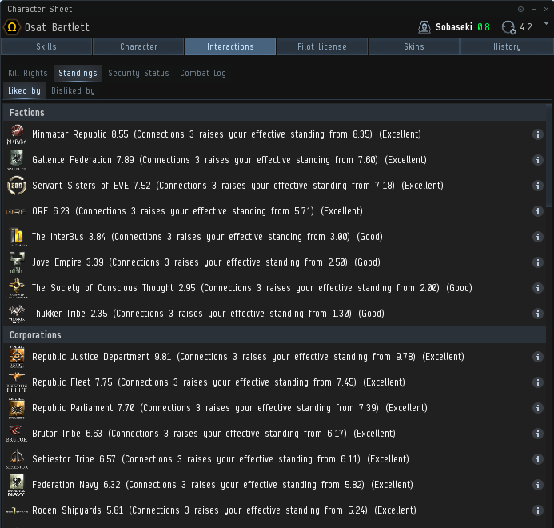Click the Republic Justice Department logo
Viewport: 554px width, 528px height.
coord(17,357)
